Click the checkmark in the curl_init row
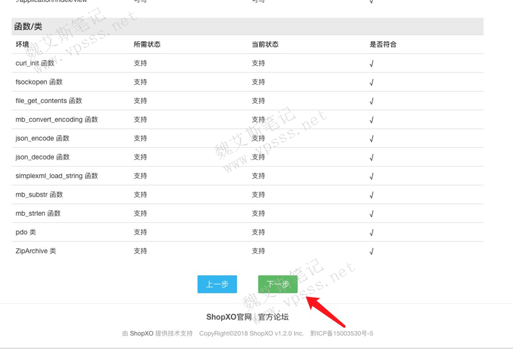This screenshot has height=349, width=513. pos(372,64)
